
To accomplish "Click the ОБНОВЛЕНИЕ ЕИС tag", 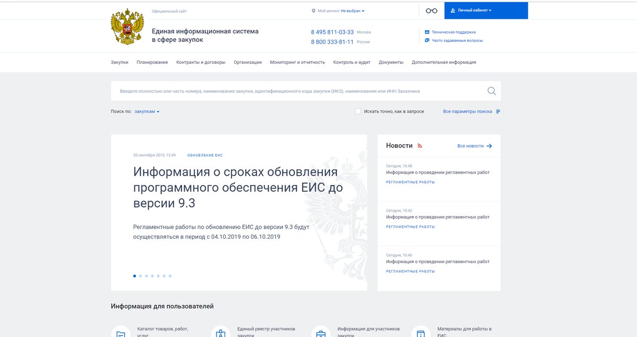I will (205, 155).
